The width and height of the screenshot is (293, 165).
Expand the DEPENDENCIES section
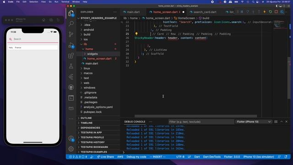[99, 128]
